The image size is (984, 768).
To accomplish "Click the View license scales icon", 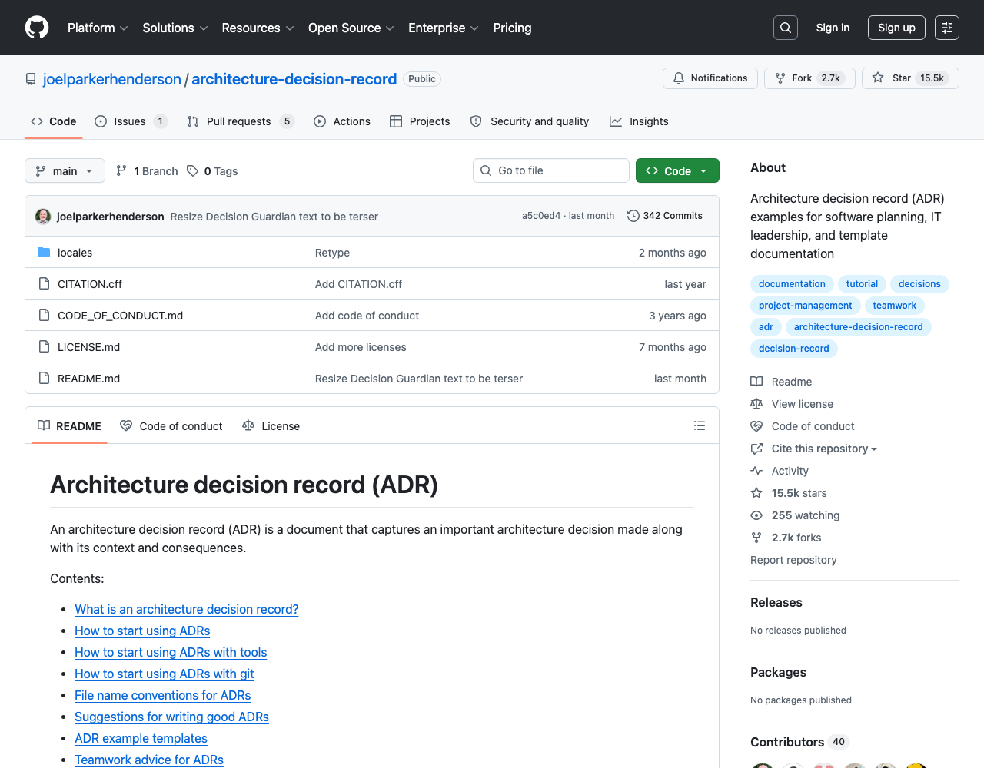I will pos(756,404).
